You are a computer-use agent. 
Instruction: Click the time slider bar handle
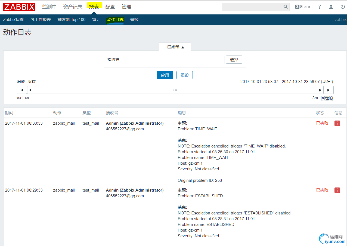tap(175, 90)
